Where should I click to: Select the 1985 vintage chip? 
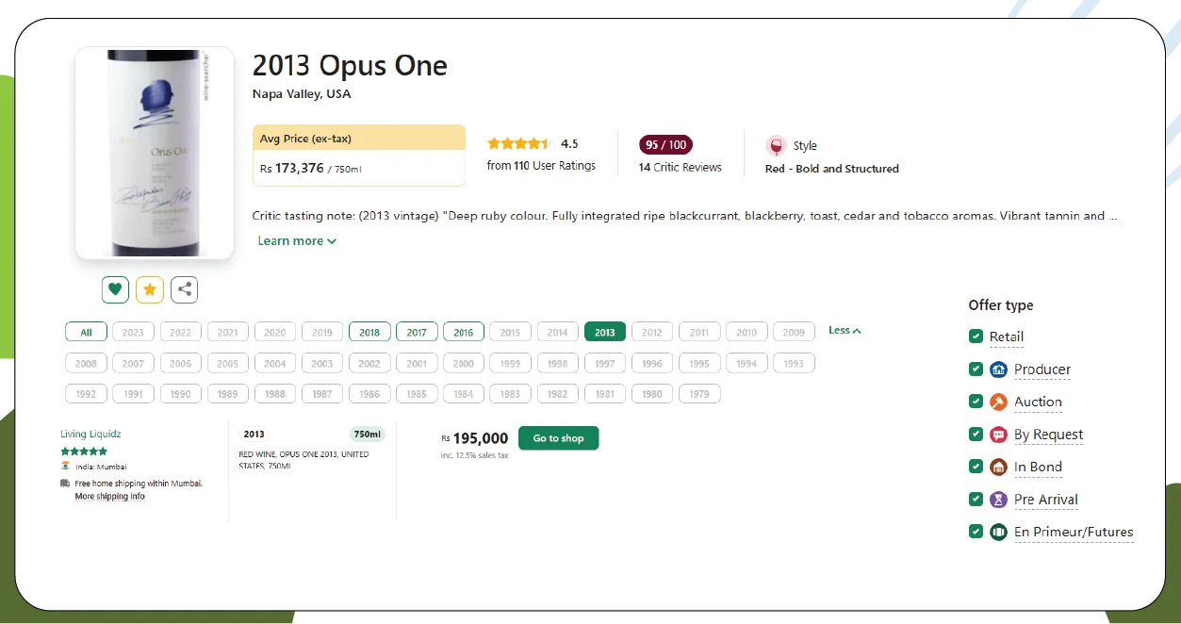click(x=417, y=394)
